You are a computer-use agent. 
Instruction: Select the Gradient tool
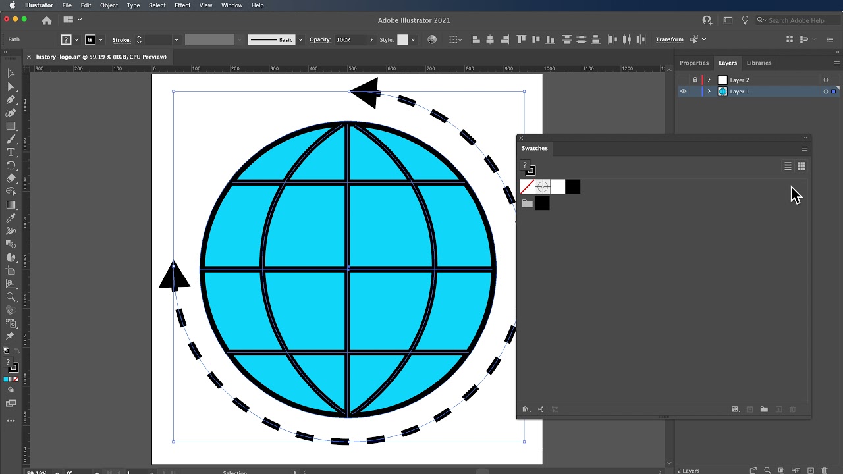pyautogui.click(x=11, y=205)
